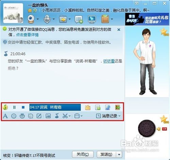This screenshot has height=160, width=170.
Task: Create discussion group chat icon
Action: 79,19
